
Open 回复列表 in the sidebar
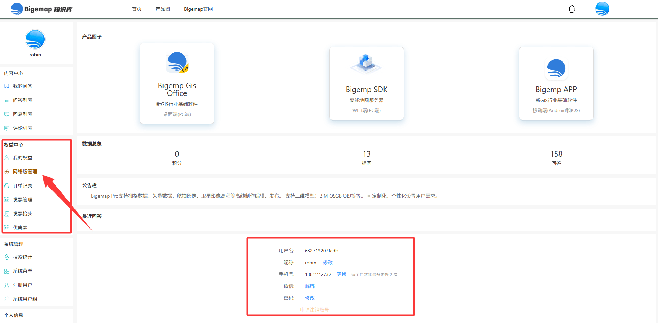coord(23,114)
